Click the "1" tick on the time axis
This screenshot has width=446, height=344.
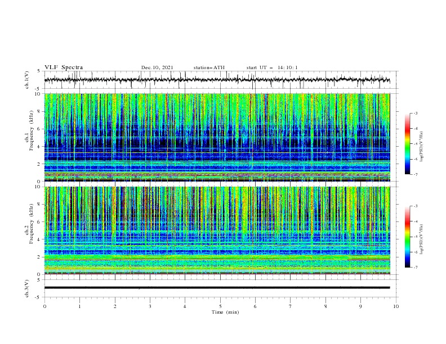(x=79, y=306)
